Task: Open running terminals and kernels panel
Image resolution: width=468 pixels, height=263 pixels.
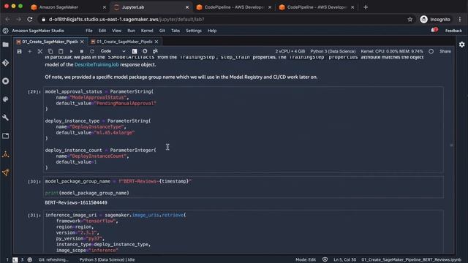Action: [x=5, y=81]
